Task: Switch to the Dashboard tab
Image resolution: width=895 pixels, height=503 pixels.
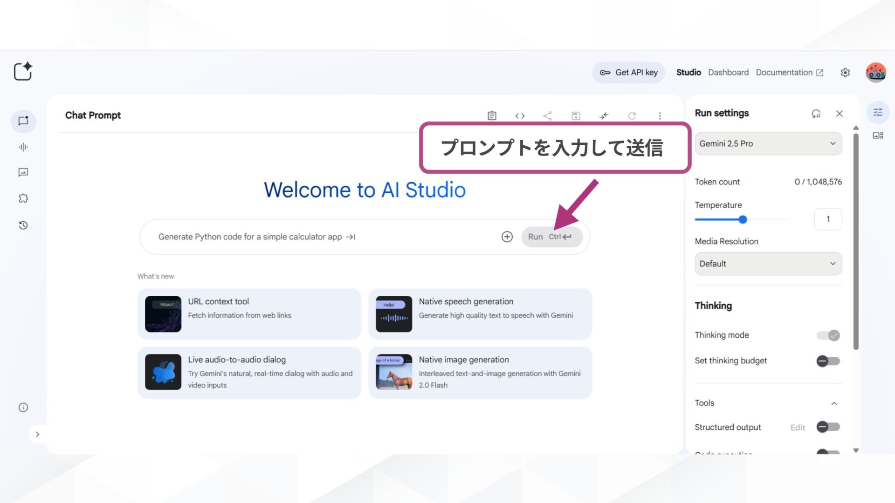Action: click(x=728, y=72)
